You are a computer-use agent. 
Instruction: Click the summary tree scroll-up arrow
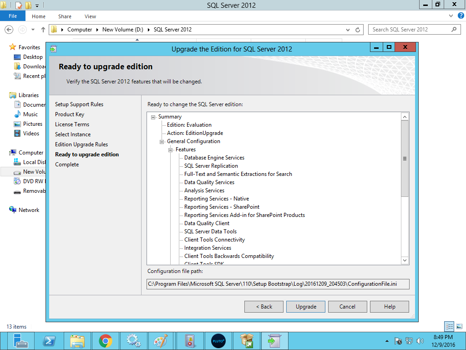(405, 117)
